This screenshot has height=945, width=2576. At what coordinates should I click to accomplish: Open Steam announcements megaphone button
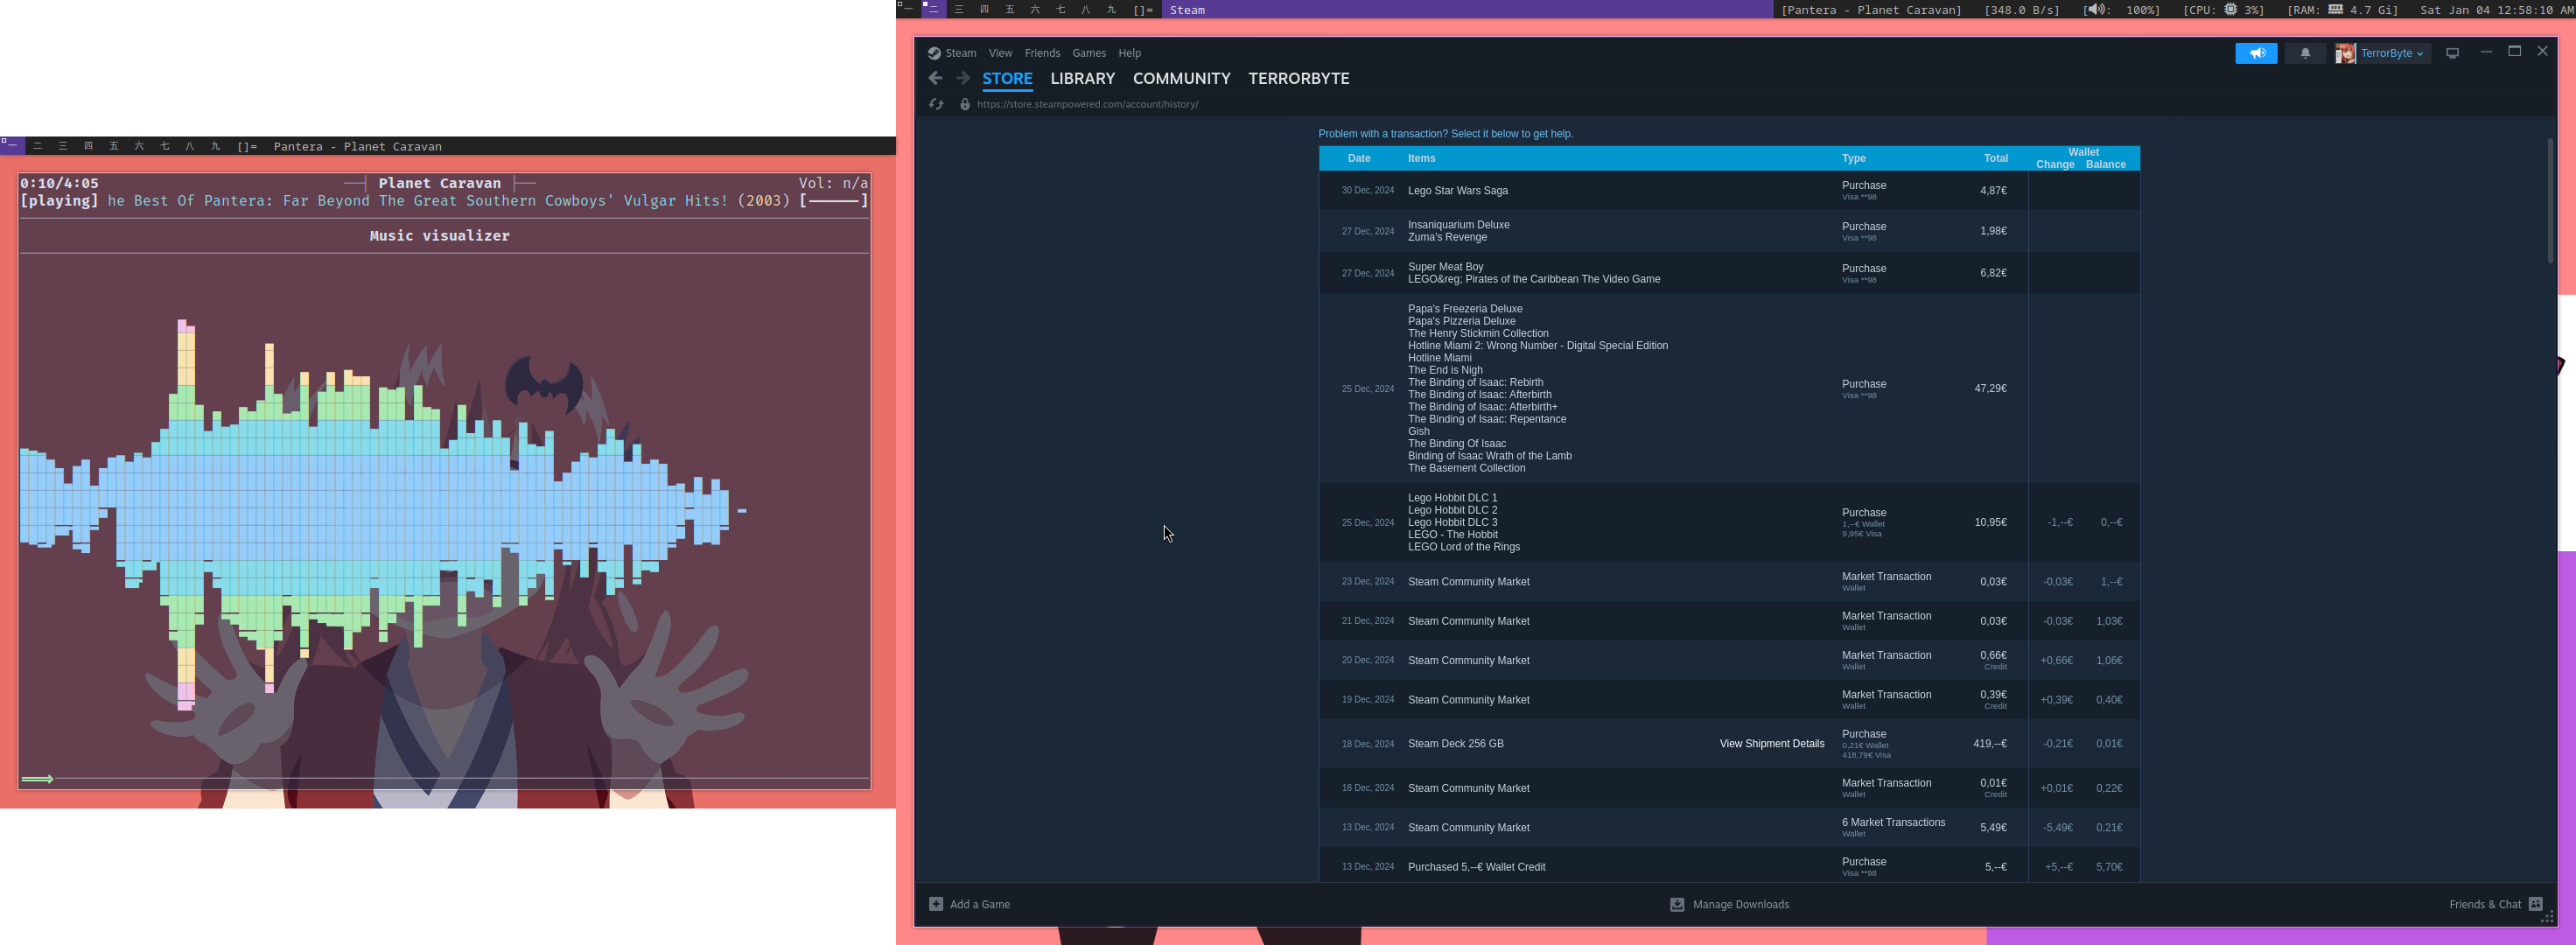(2256, 53)
